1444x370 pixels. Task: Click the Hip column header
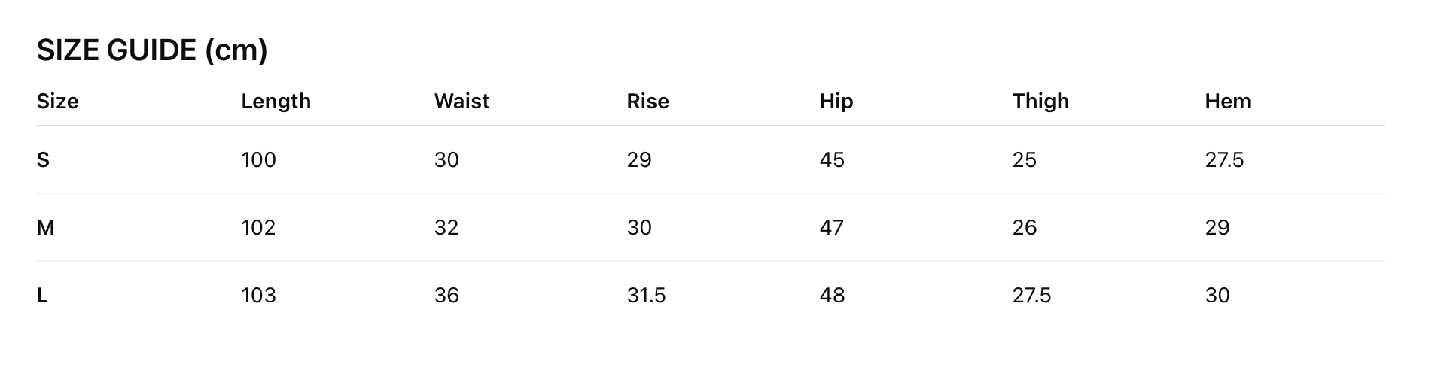click(x=836, y=101)
